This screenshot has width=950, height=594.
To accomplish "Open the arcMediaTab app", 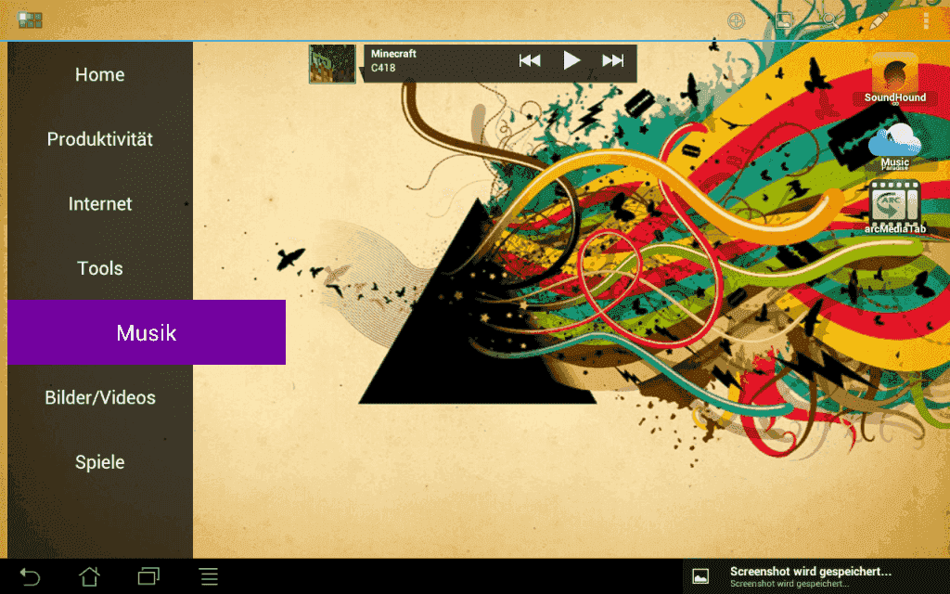I will coord(895,207).
